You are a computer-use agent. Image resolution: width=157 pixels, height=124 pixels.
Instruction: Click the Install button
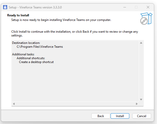[120, 116]
